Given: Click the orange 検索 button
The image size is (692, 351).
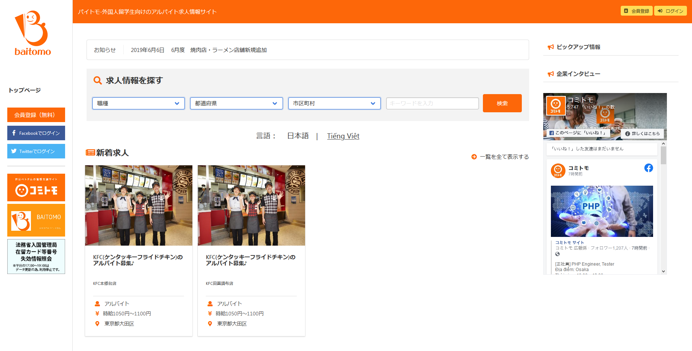Looking at the screenshot, I should 502,103.
